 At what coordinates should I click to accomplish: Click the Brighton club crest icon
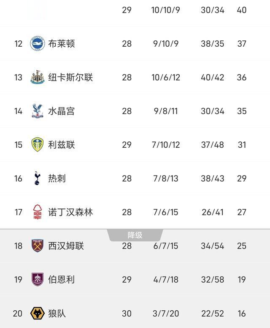point(38,43)
